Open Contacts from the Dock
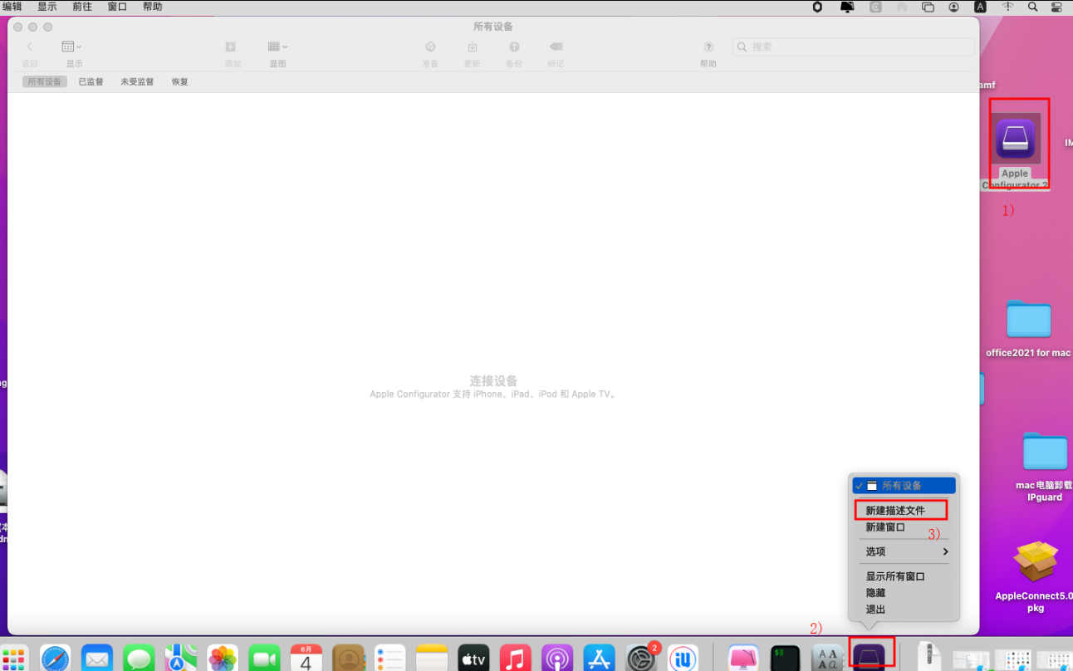 tap(349, 659)
